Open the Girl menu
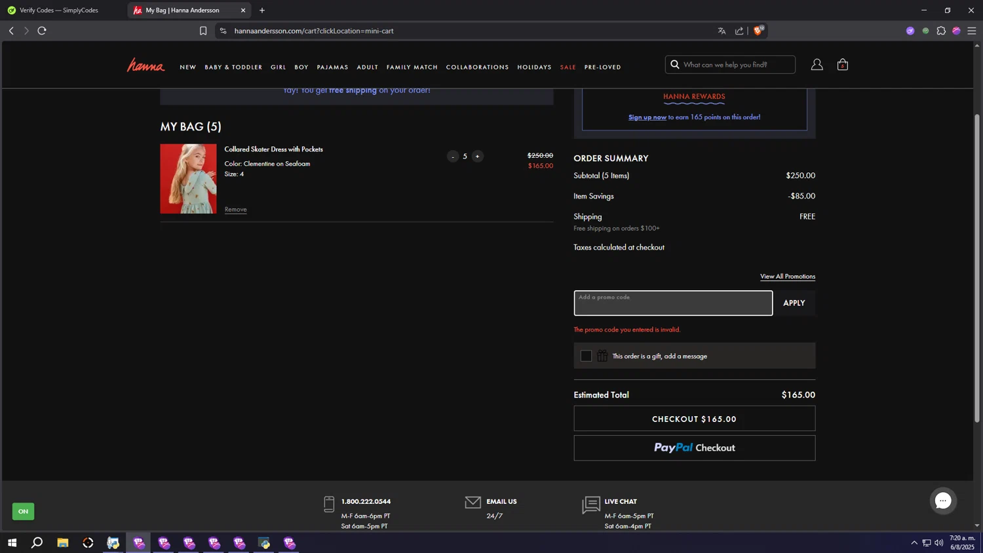The height and width of the screenshot is (553, 983). coord(279,67)
